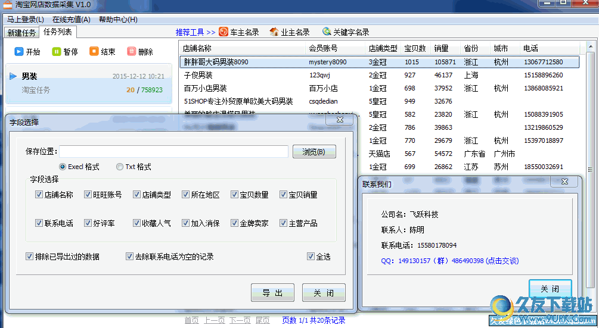Click the 浏览(B) browse button

[x=314, y=152]
